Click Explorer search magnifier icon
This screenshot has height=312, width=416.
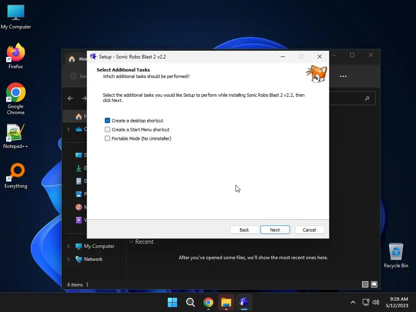(367, 98)
